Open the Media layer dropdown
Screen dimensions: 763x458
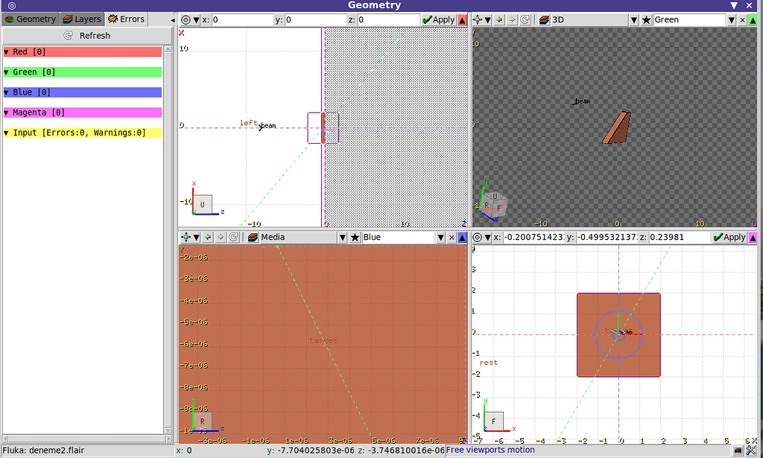tap(343, 238)
